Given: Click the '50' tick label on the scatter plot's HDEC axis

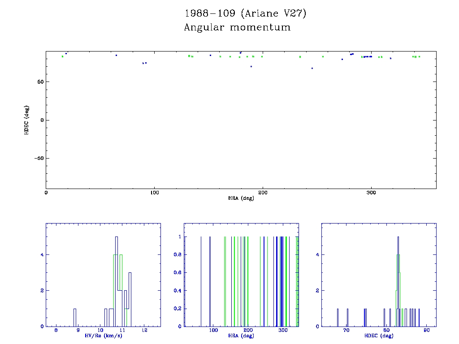Looking at the screenshot, I should (40, 82).
